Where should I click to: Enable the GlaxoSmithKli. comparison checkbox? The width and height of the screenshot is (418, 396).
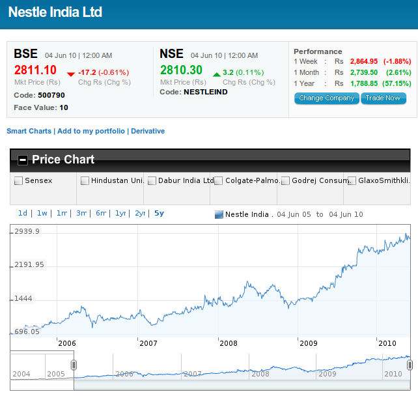[352, 180]
